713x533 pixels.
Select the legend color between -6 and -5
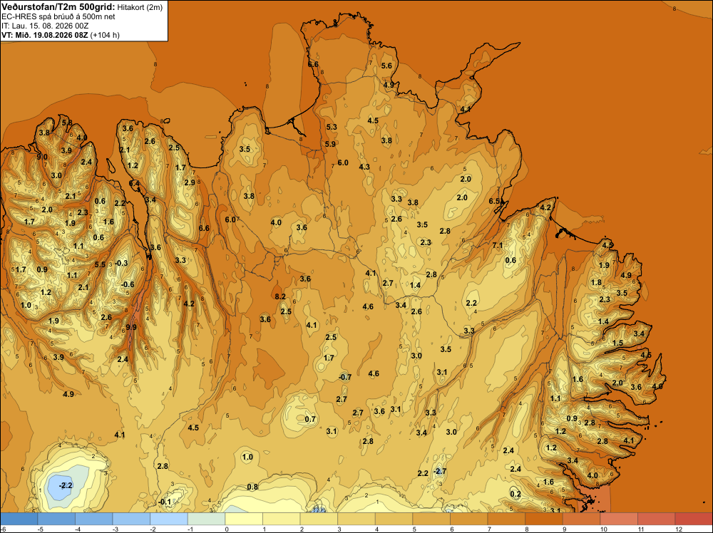click(19, 519)
